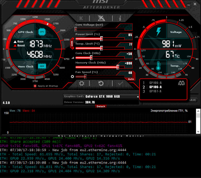The image size is (201, 178).
Task: Click the Power Limit value 85
Action: click(x=130, y=35)
